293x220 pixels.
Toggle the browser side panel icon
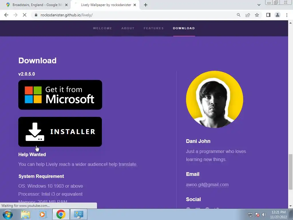pos(268,15)
